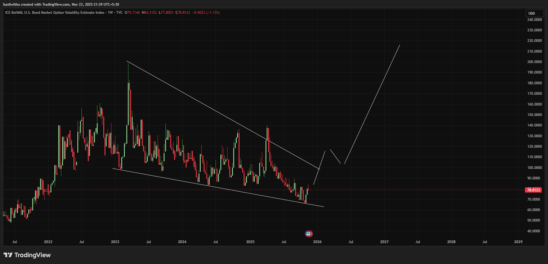Open the US economic event flag icon
Screen dimensions: 548x264
point(309,234)
